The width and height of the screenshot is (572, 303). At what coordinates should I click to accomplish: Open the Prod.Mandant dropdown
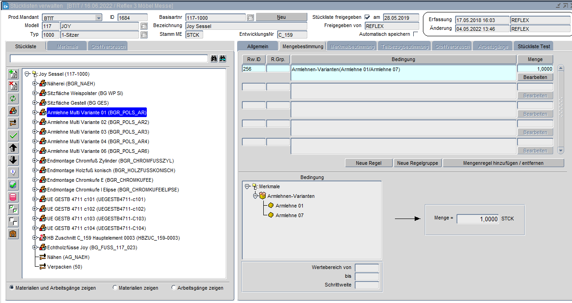click(99, 17)
